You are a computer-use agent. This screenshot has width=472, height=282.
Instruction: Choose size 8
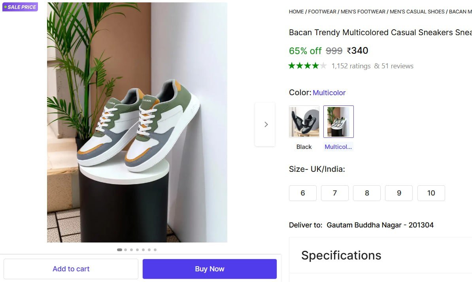367,193
